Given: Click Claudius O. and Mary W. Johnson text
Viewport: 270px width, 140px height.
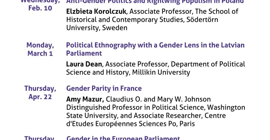Looking at the screenshot, I should click(x=158, y=99).
